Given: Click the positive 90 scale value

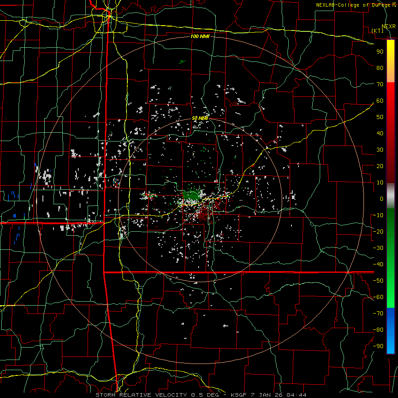Looking at the screenshot, I should click(380, 52).
